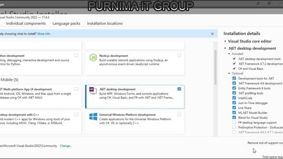Select the Node.js development card title
The height and width of the screenshot is (159, 283).
click(x=114, y=56)
